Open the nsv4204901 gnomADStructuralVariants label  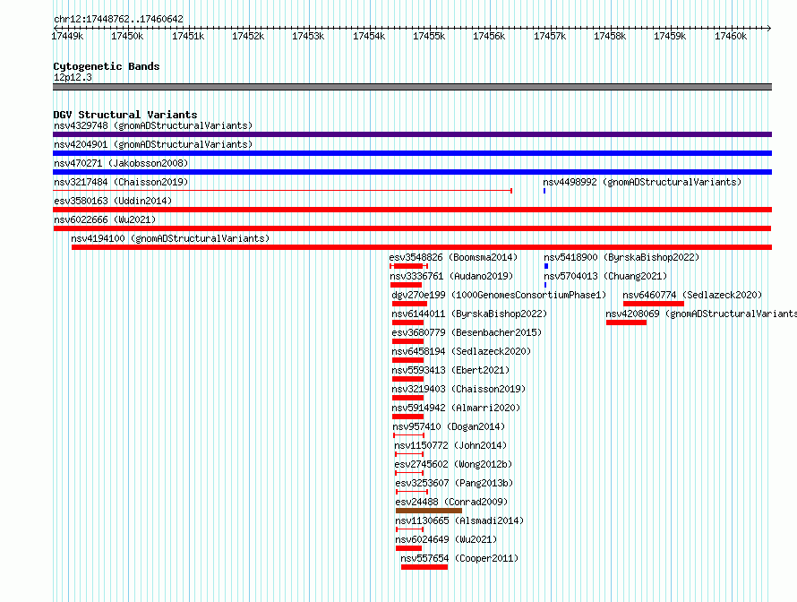tap(153, 144)
